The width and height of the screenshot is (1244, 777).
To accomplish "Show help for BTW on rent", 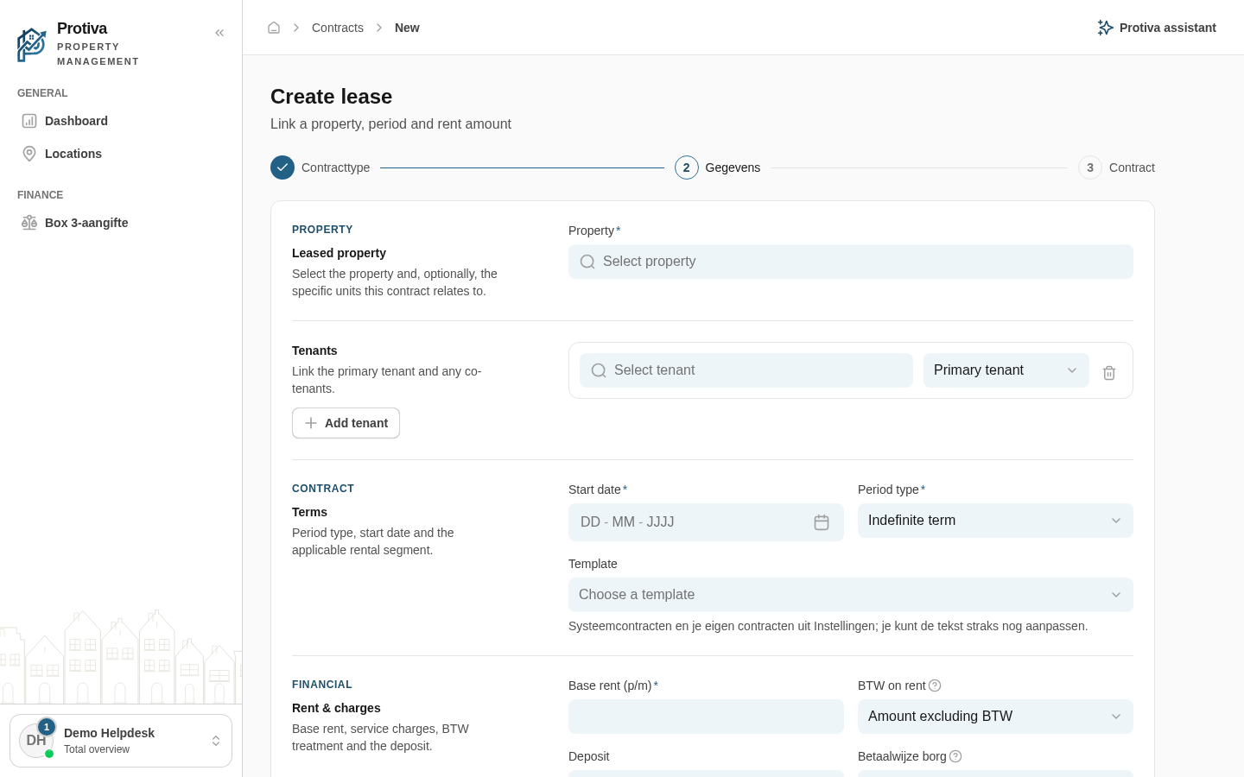I will pos(935,685).
